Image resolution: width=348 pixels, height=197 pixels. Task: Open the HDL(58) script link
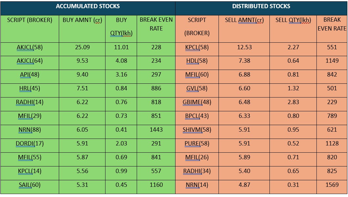(x=197, y=61)
